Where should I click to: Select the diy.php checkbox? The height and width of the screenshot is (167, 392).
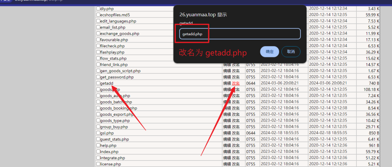(x=98, y=8)
